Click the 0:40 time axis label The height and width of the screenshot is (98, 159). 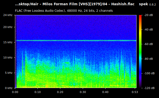[105, 92]
